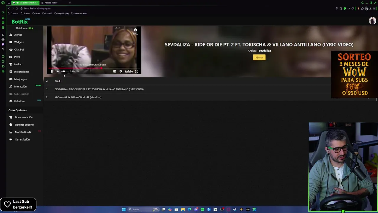Click the Título column header
The width and height of the screenshot is (378, 213).
pyautogui.click(x=58, y=81)
